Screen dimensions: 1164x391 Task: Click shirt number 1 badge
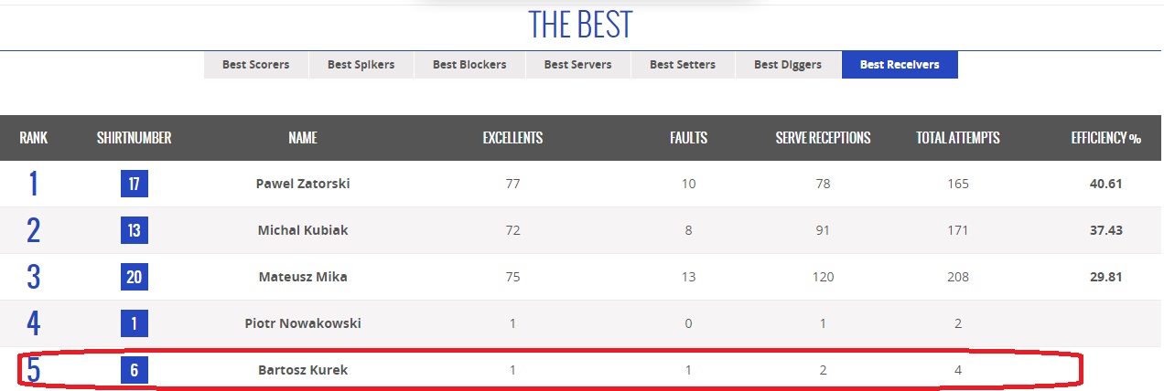pyautogui.click(x=134, y=323)
